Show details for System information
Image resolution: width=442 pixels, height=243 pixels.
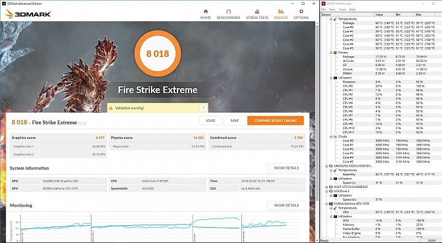point(286,168)
